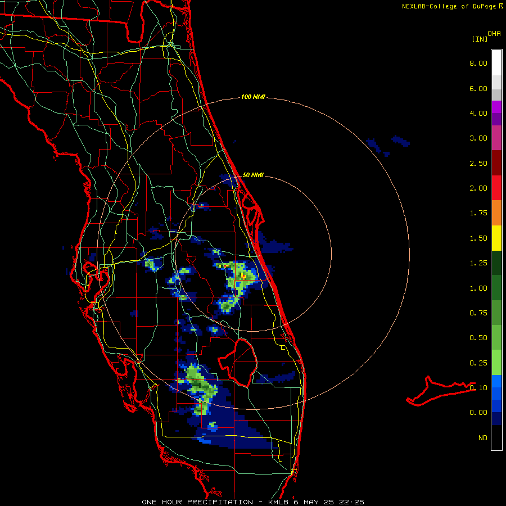506x506 pixels.
Task: Click the [IN] units label
Action: (480, 39)
